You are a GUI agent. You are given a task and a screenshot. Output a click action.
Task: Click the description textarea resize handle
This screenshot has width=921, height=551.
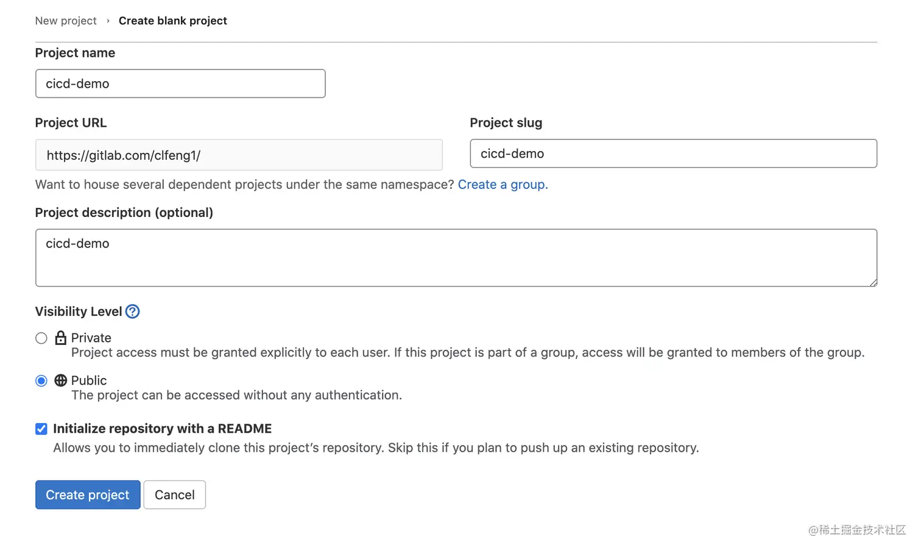[x=873, y=282]
